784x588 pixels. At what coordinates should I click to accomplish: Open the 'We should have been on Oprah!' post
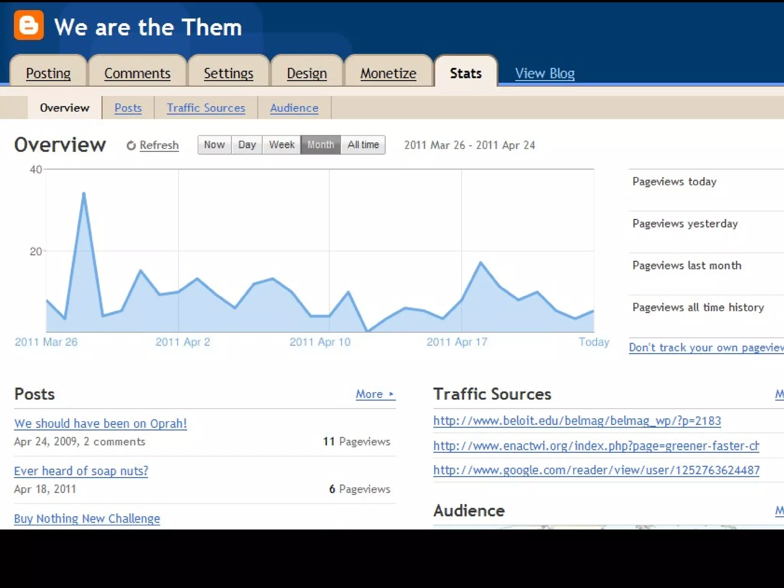(x=100, y=423)
